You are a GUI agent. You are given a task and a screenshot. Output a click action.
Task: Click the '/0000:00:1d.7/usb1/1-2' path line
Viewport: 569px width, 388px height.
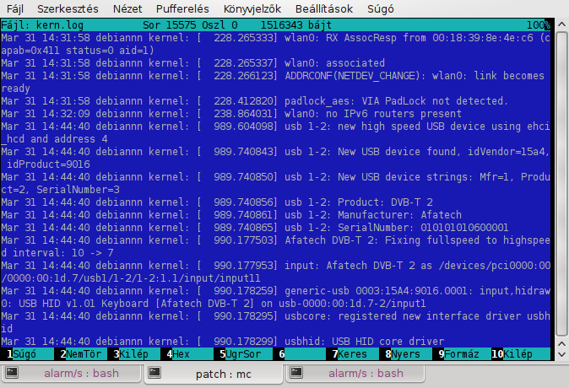click(131, 278)
